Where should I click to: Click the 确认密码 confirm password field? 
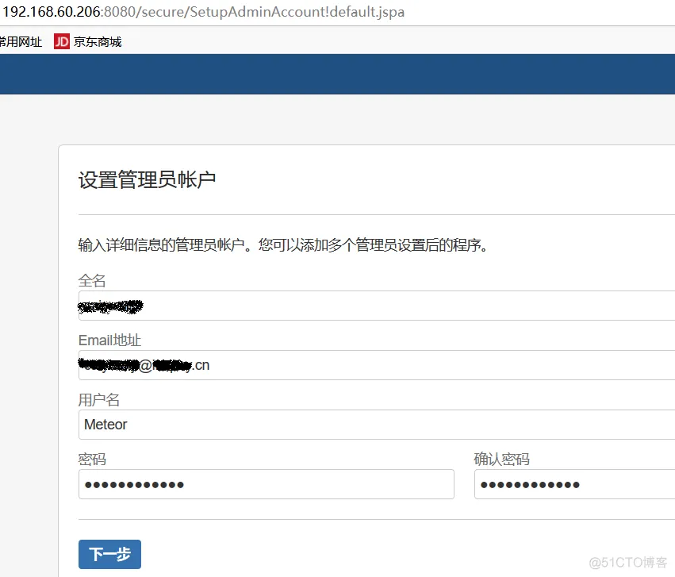tap(575, 484)
